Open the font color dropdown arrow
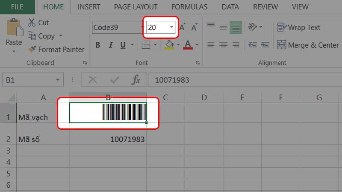The height and width of the screenshot is (192, 342). [197, 45]
